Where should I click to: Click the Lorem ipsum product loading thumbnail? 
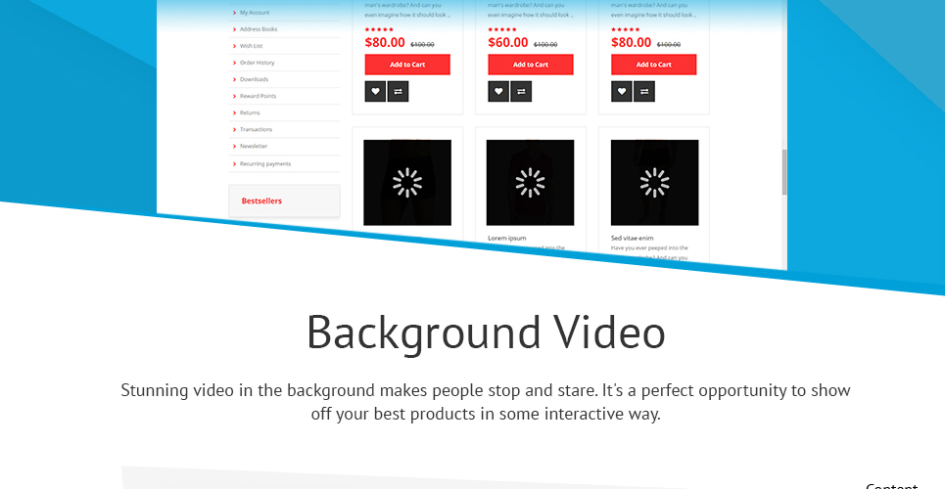(x=531, y=183)
